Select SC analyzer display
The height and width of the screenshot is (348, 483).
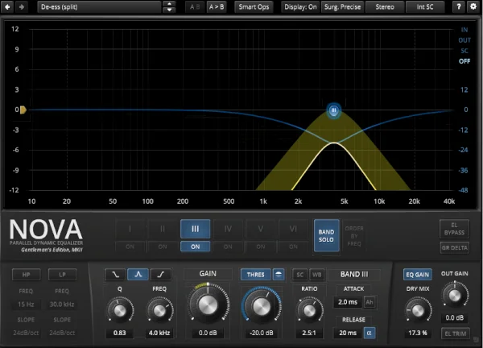pos(464,51)
